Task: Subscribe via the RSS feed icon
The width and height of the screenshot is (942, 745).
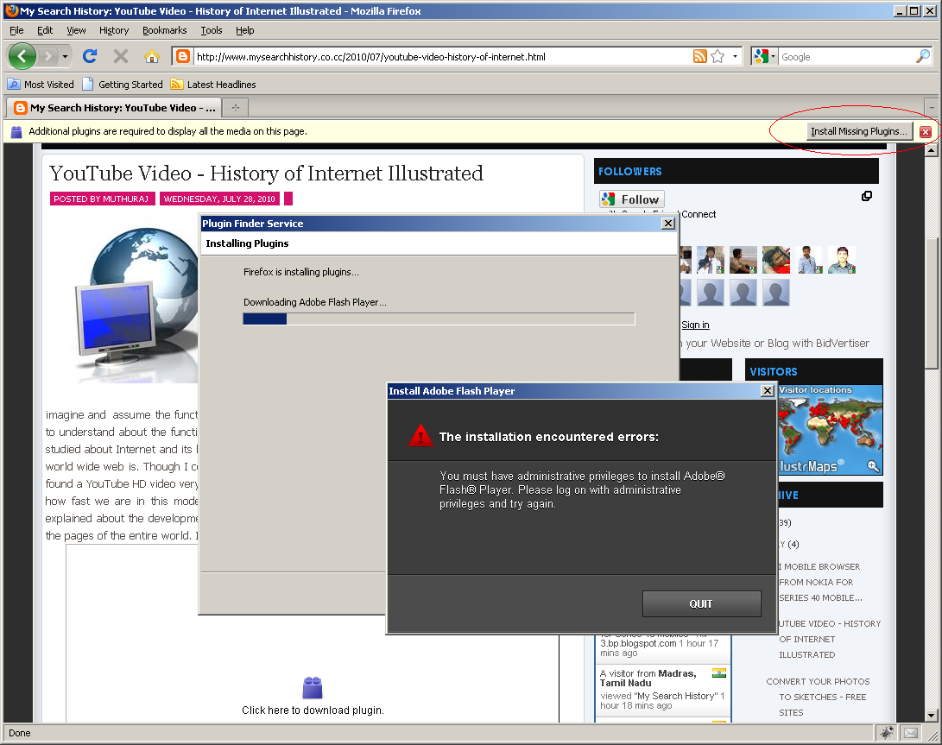Action: click(700, 56)
